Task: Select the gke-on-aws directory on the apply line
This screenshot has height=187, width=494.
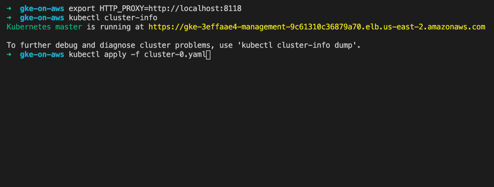Action: pos(42,55)
